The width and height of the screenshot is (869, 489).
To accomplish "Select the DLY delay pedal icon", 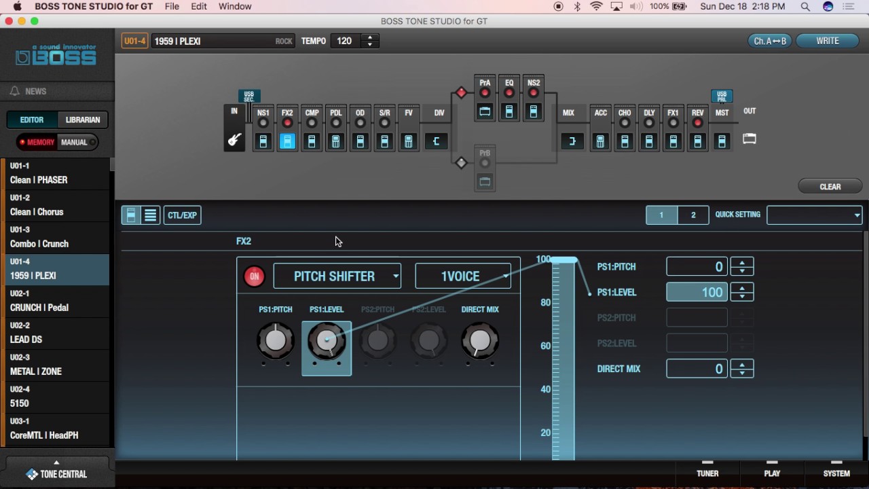I will (x=649, y=142).
